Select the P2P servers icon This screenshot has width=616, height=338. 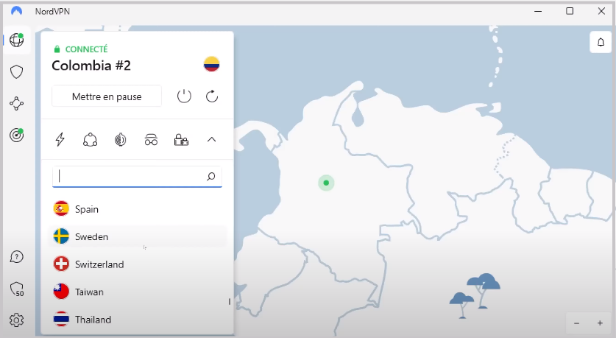[x=90, y=139]
